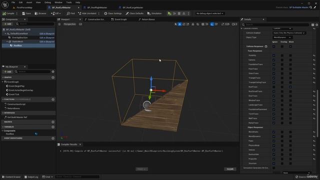This screenshot has width=320, height=180.
Task: Open the Object Type dropdown
Action: 282,37
